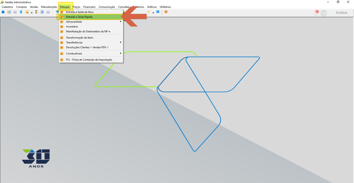
Task: Open Manifestação do Destinatário da NF-e
Action: pyautogui.click(x=91, y=31)
